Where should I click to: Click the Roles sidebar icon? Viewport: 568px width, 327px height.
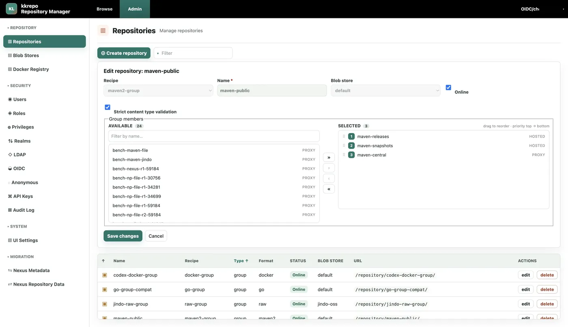[10, 113]
